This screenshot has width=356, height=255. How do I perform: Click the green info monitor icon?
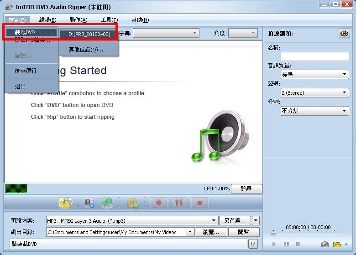click(107, 203)
